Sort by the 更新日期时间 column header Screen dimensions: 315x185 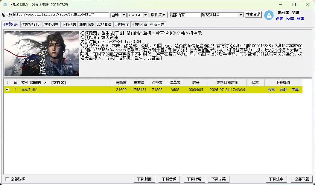pos(227,83)
